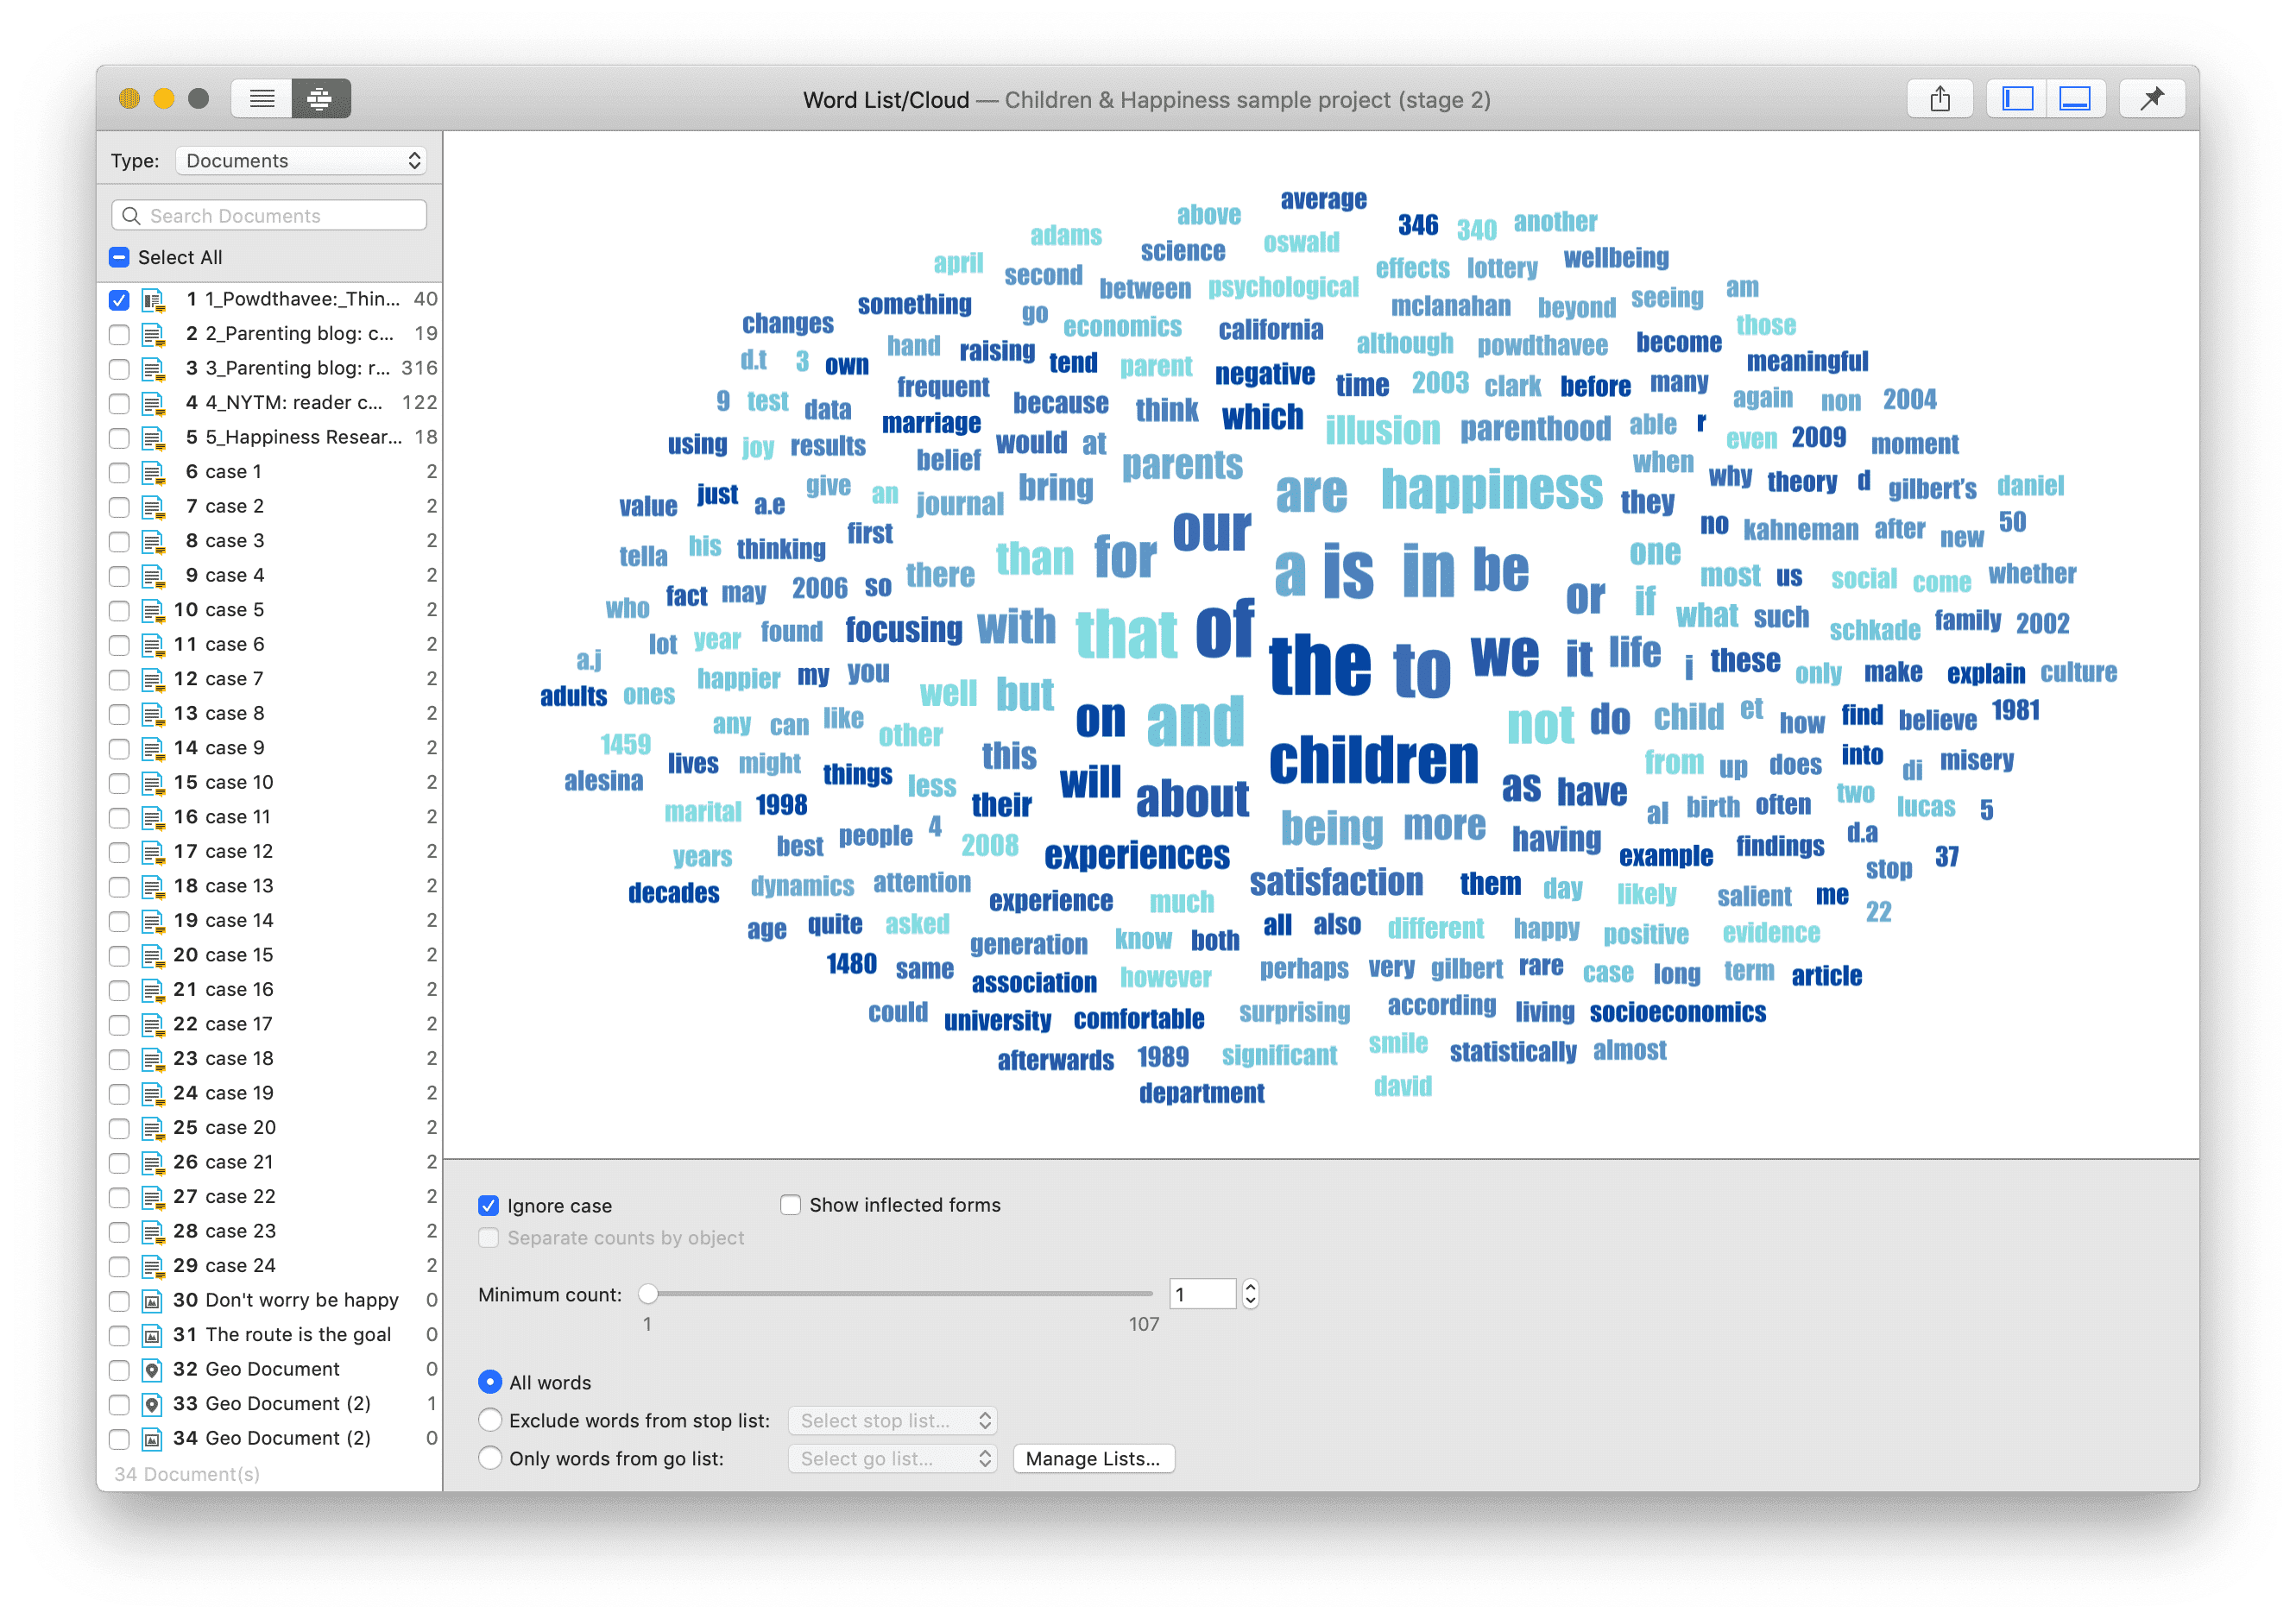Toggle the bottom options panel icon
Screen dimensions: 2296x1619
click(x=2075, y=99)
